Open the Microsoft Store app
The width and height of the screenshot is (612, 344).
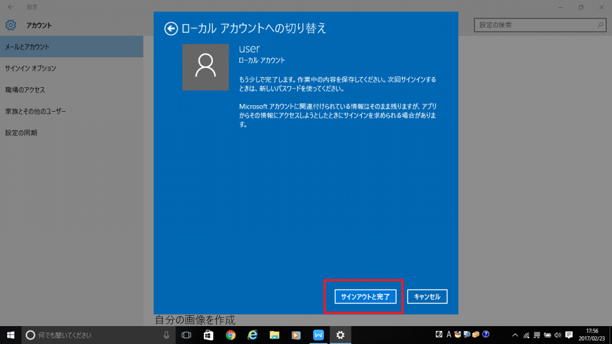click(x=207, y=335)
